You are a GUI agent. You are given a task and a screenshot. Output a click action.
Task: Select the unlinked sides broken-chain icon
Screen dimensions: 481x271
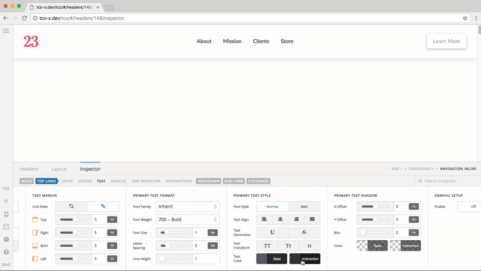coord(71,206)
